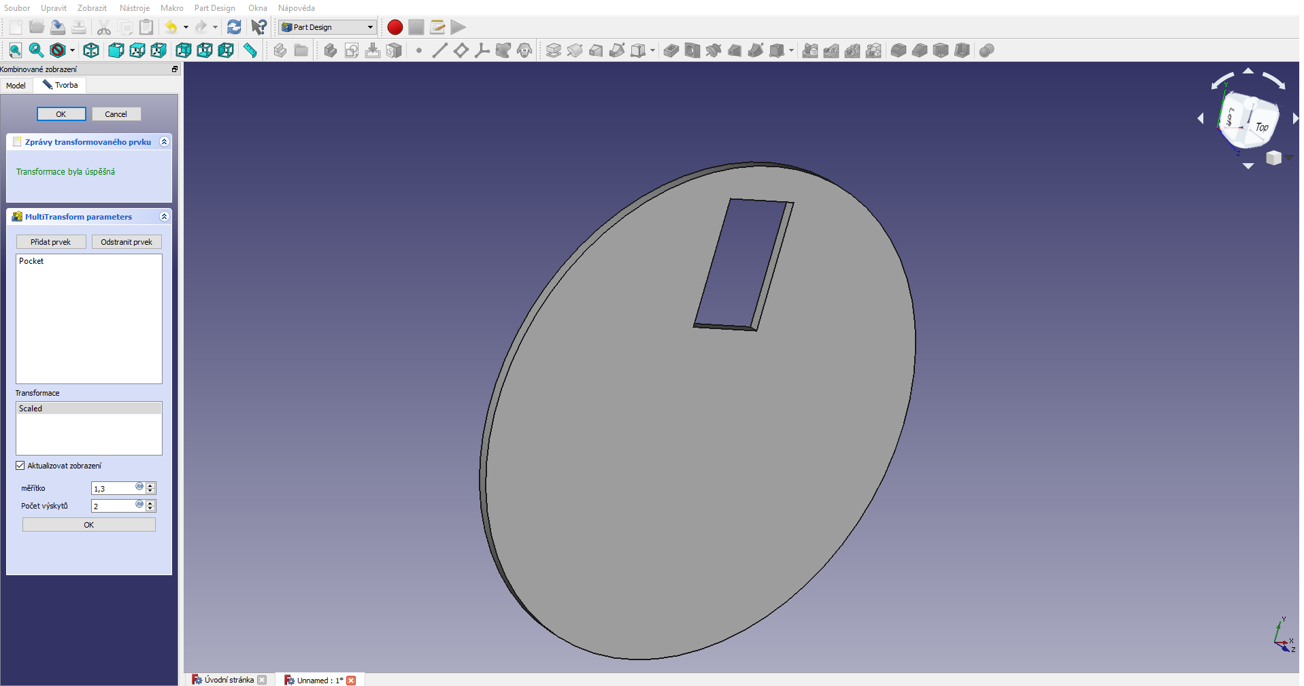Open the Nástroje menu
Image resolution: width=1304 pixels, height=686 pixels.
point(134,8)
